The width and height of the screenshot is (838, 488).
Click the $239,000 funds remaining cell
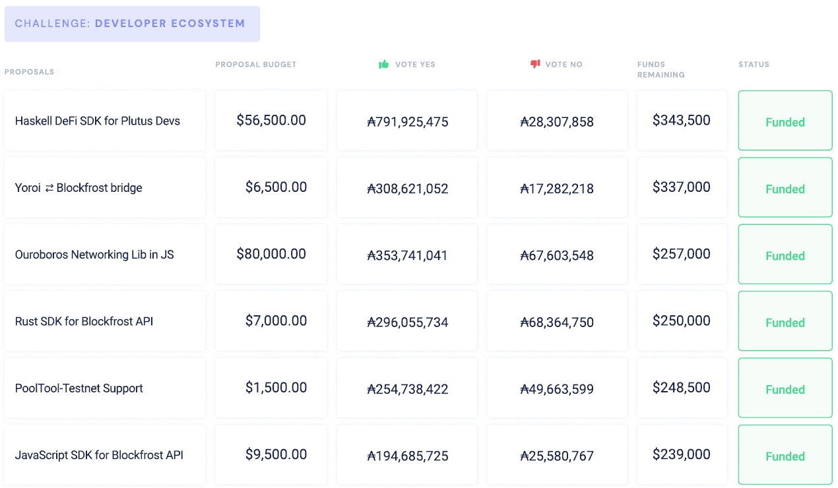coord(682,454)
